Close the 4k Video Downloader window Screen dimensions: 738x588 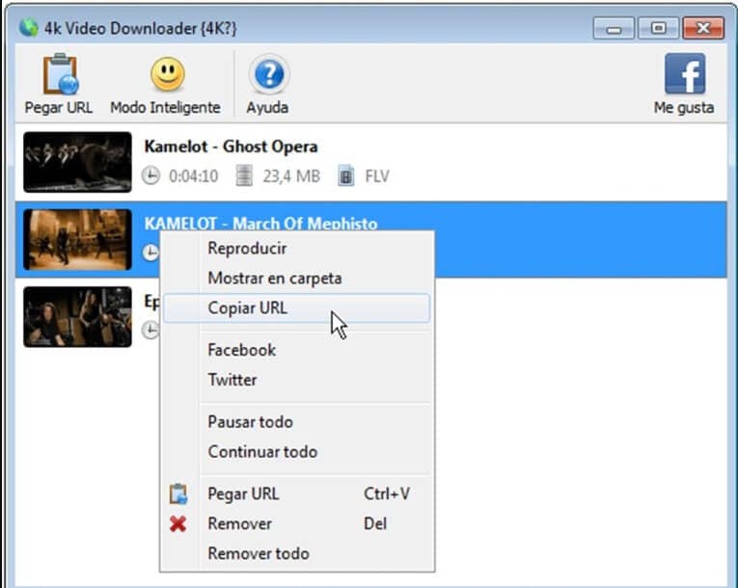click(x=703, y=28)
